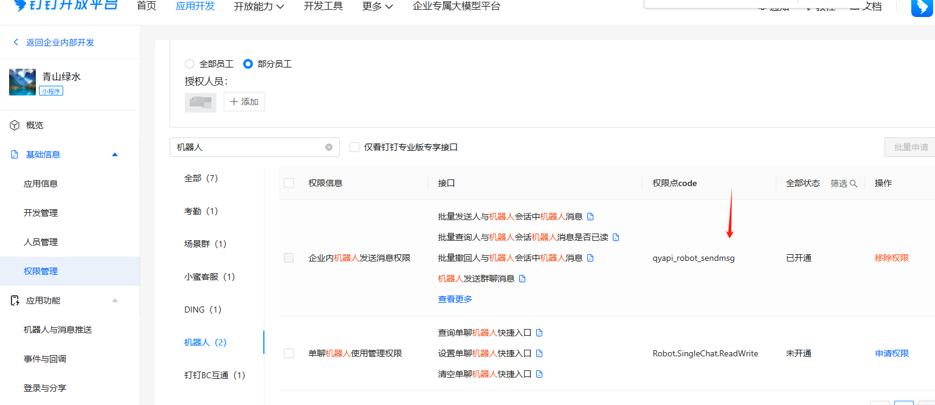The width and height of the screenshot is (935, 405).
Task: Select the 部分员工 radio button
Action: pyautogui.click(x=248, y=64)
